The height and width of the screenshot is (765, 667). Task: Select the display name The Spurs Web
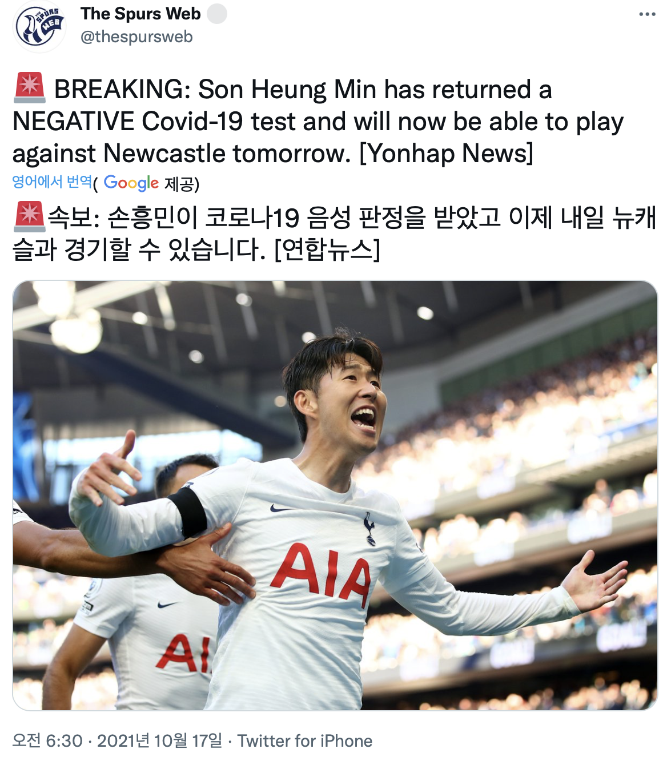pos(140,14)
